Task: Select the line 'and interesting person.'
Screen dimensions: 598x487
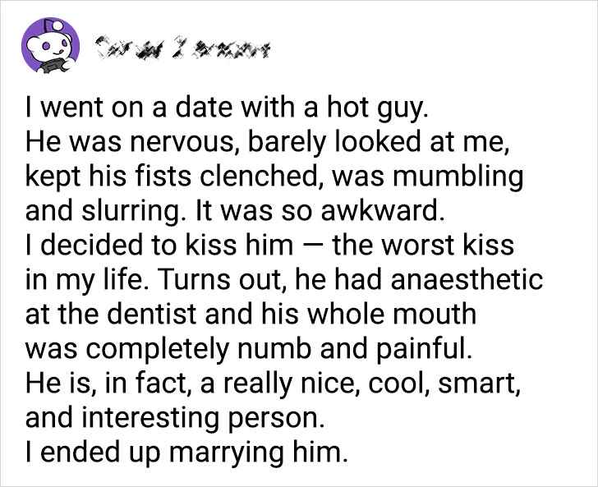Action: pyautogui.click(x=175, y=417)
